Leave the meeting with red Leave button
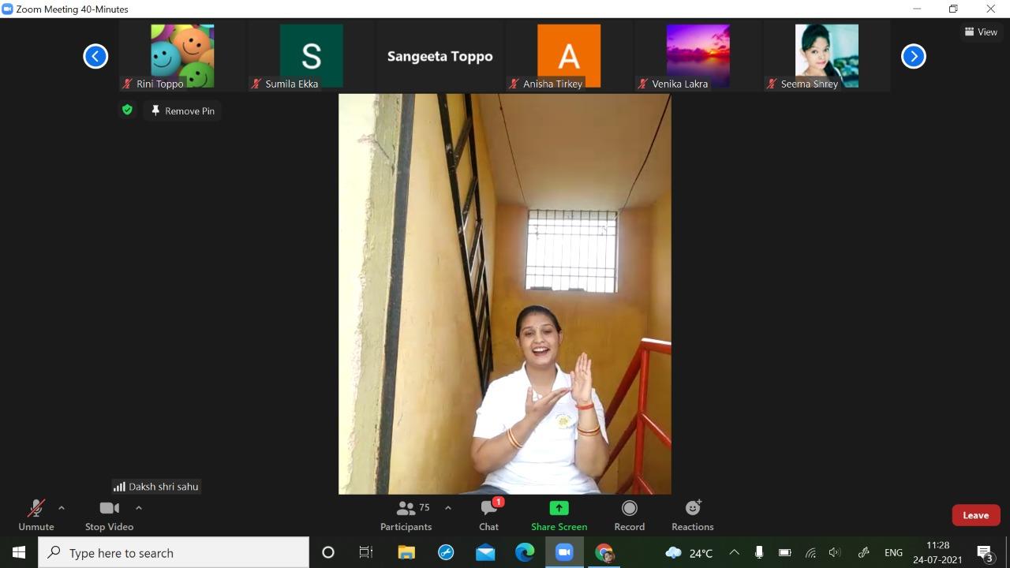 click(976, 515)
